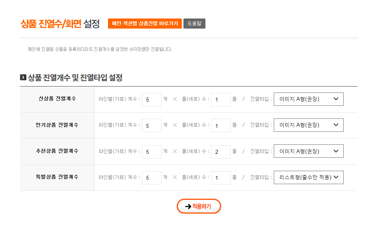This screenshot has height=227, width=381.
Task: Focus 추천상품 라인별(가로) 개수 input field
Action: [151, 152]
